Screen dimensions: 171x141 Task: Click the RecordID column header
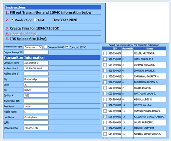(127, 49)
